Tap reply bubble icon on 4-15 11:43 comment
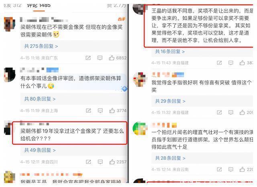The width and height of the screenshot is (257, 187). point(231,63)
